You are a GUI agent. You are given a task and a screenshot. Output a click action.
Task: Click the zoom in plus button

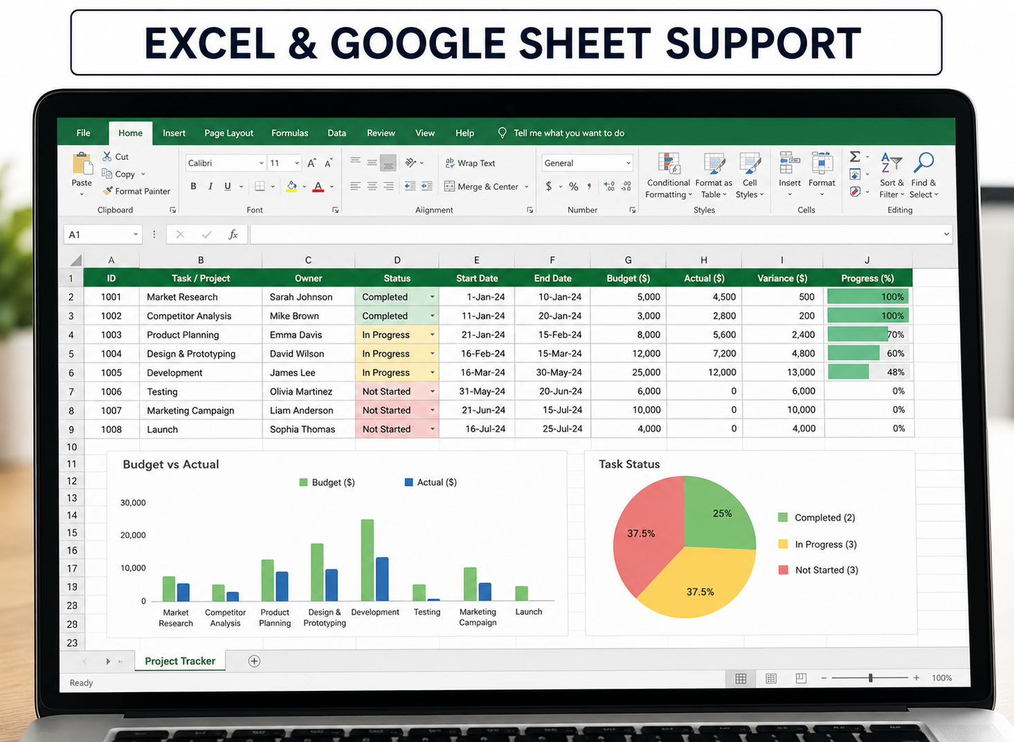pyautogui.click(x=916, y=678)
